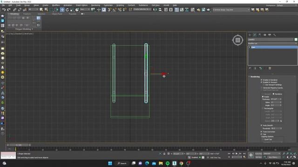Image resolution: width=298 pixels, height=167 pixels.
Task: Select the Unlink Selection tool
Action: pyautogui.click(x=20, y=10)
